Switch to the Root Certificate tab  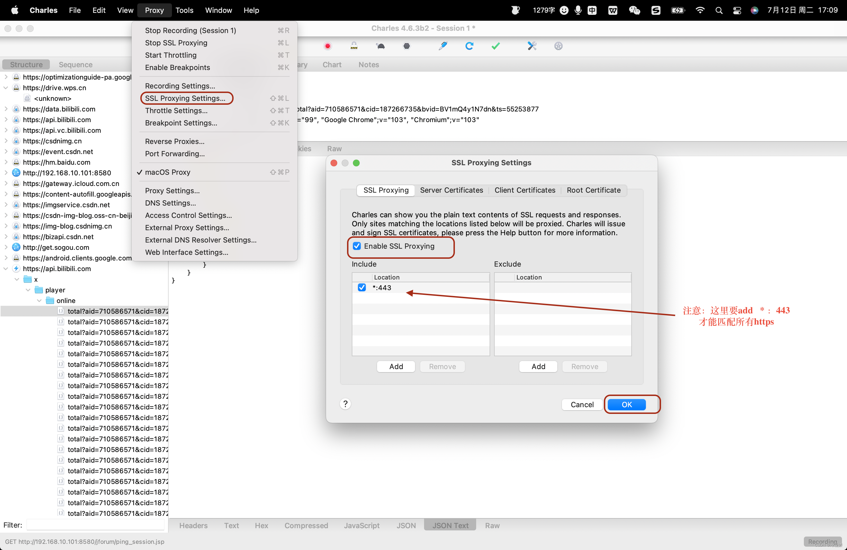593,190
